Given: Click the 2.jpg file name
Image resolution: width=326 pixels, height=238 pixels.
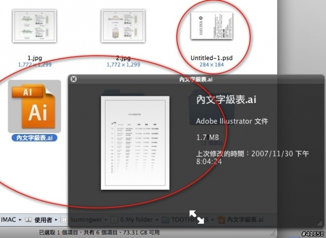Looking at the screenshot, I should [123, 58].
